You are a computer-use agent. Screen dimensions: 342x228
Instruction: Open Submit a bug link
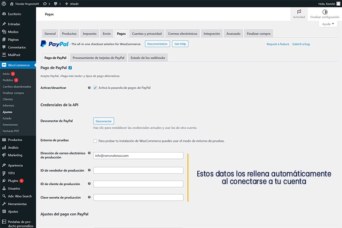(301, 44)
